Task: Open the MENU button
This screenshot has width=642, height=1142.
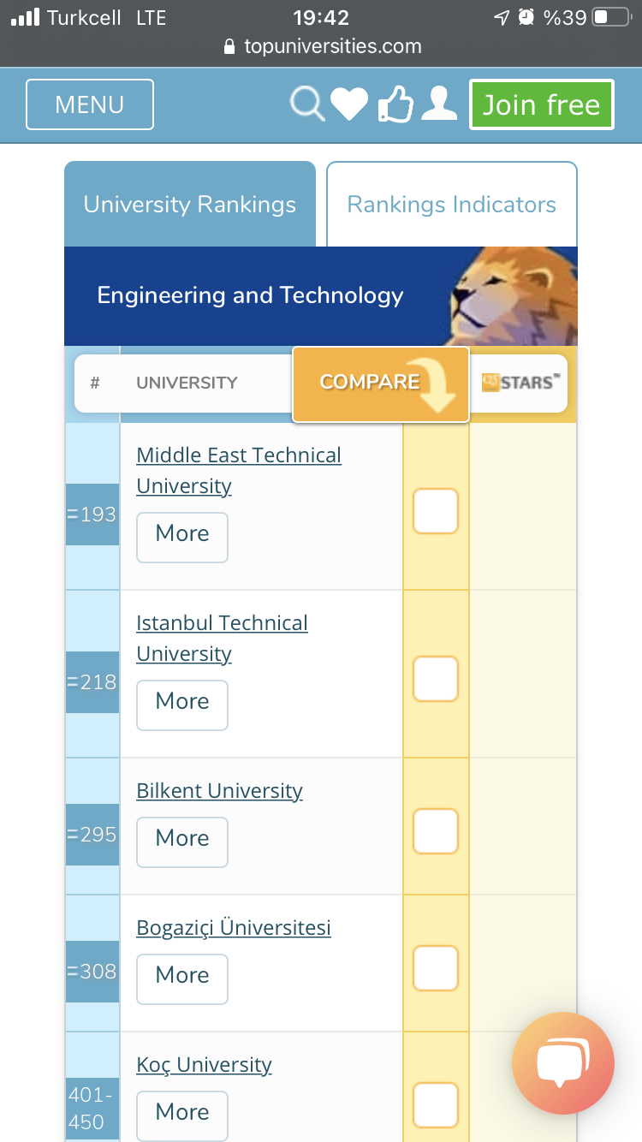Action: pyautogui.click(x=90, y=104)
